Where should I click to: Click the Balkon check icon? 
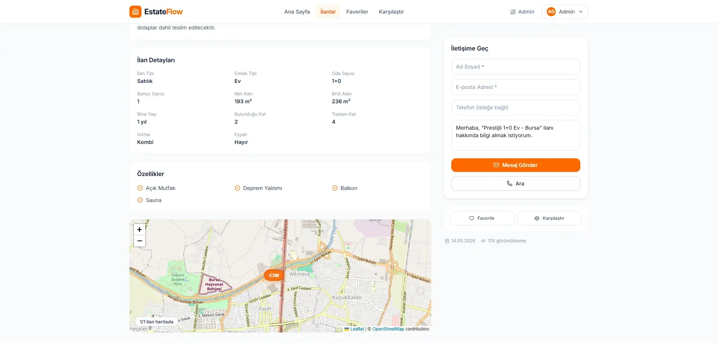click(x=335, y=188)
